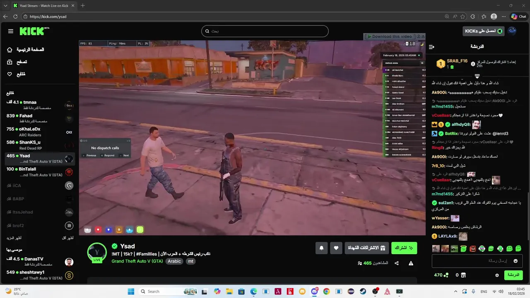The width and height of the screenshot is (530, 298).
Task: Focus the Kick search box
Action: (265, 31)
